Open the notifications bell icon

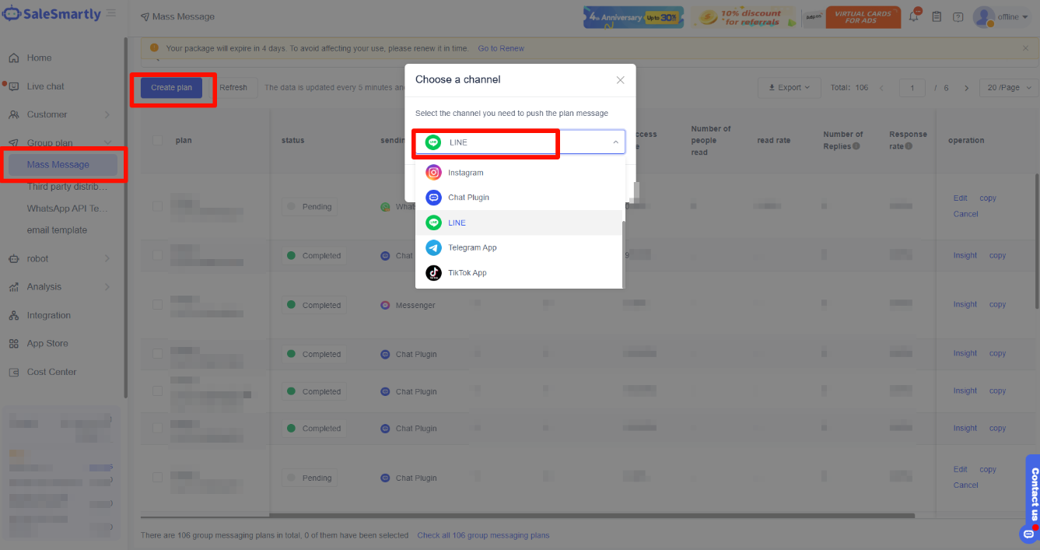pyautogui.click(x=914, y=16)
